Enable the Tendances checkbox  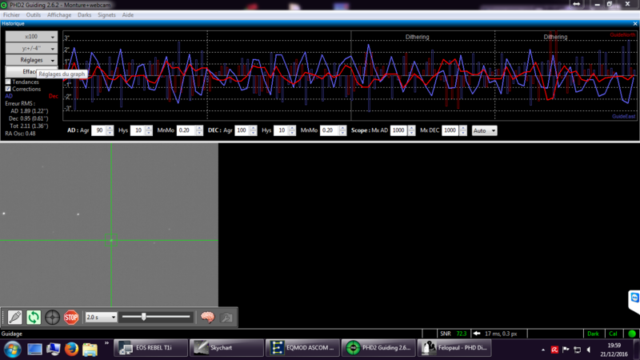coord(8,82)
